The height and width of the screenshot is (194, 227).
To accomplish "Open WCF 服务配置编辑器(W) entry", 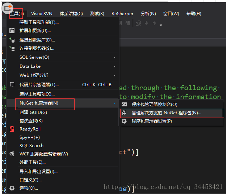I will (x=43, y=154).
